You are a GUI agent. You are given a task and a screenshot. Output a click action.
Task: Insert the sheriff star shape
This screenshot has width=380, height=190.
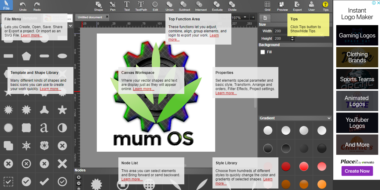point(26,146)
